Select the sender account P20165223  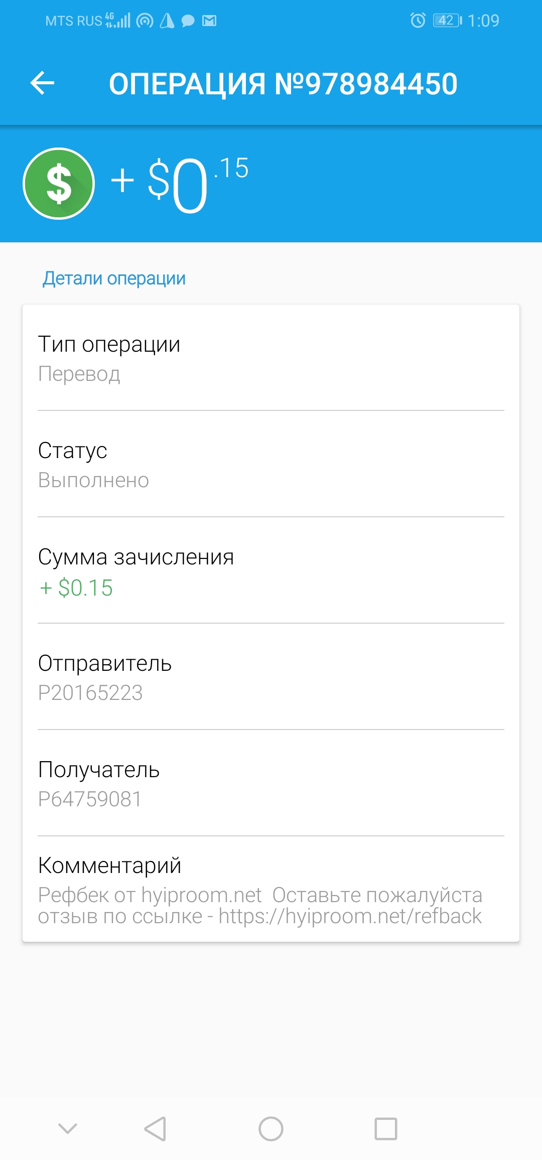[x=90, y=693]
